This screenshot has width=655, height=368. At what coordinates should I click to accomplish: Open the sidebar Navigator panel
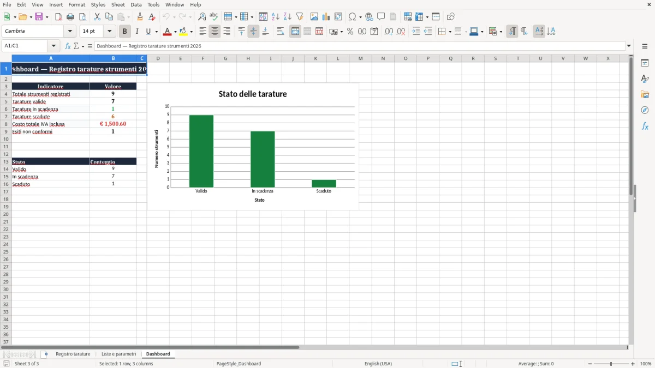645,110
